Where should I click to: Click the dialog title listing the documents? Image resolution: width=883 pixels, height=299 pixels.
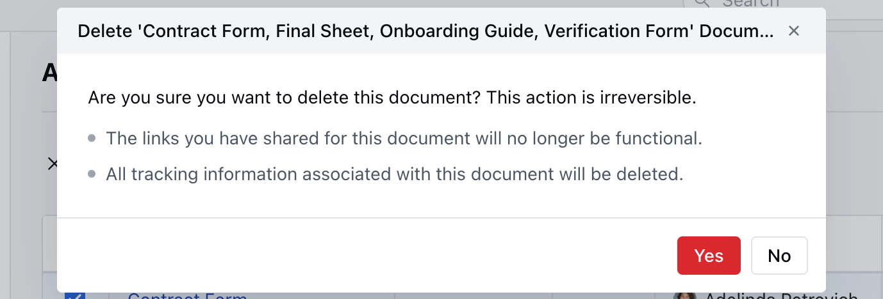(425, 31)
